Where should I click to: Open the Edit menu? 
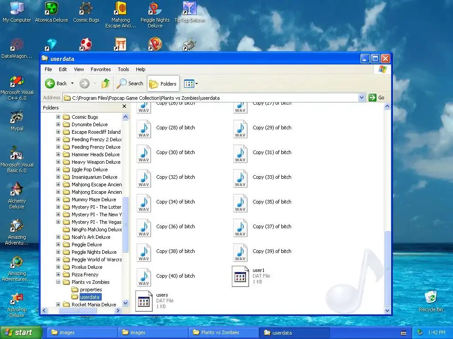click(x=63, y=69)
